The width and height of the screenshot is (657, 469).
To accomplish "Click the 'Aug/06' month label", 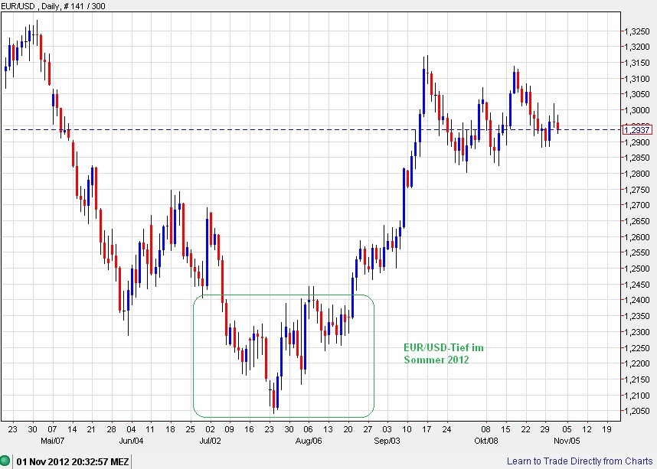I will 308,441.
